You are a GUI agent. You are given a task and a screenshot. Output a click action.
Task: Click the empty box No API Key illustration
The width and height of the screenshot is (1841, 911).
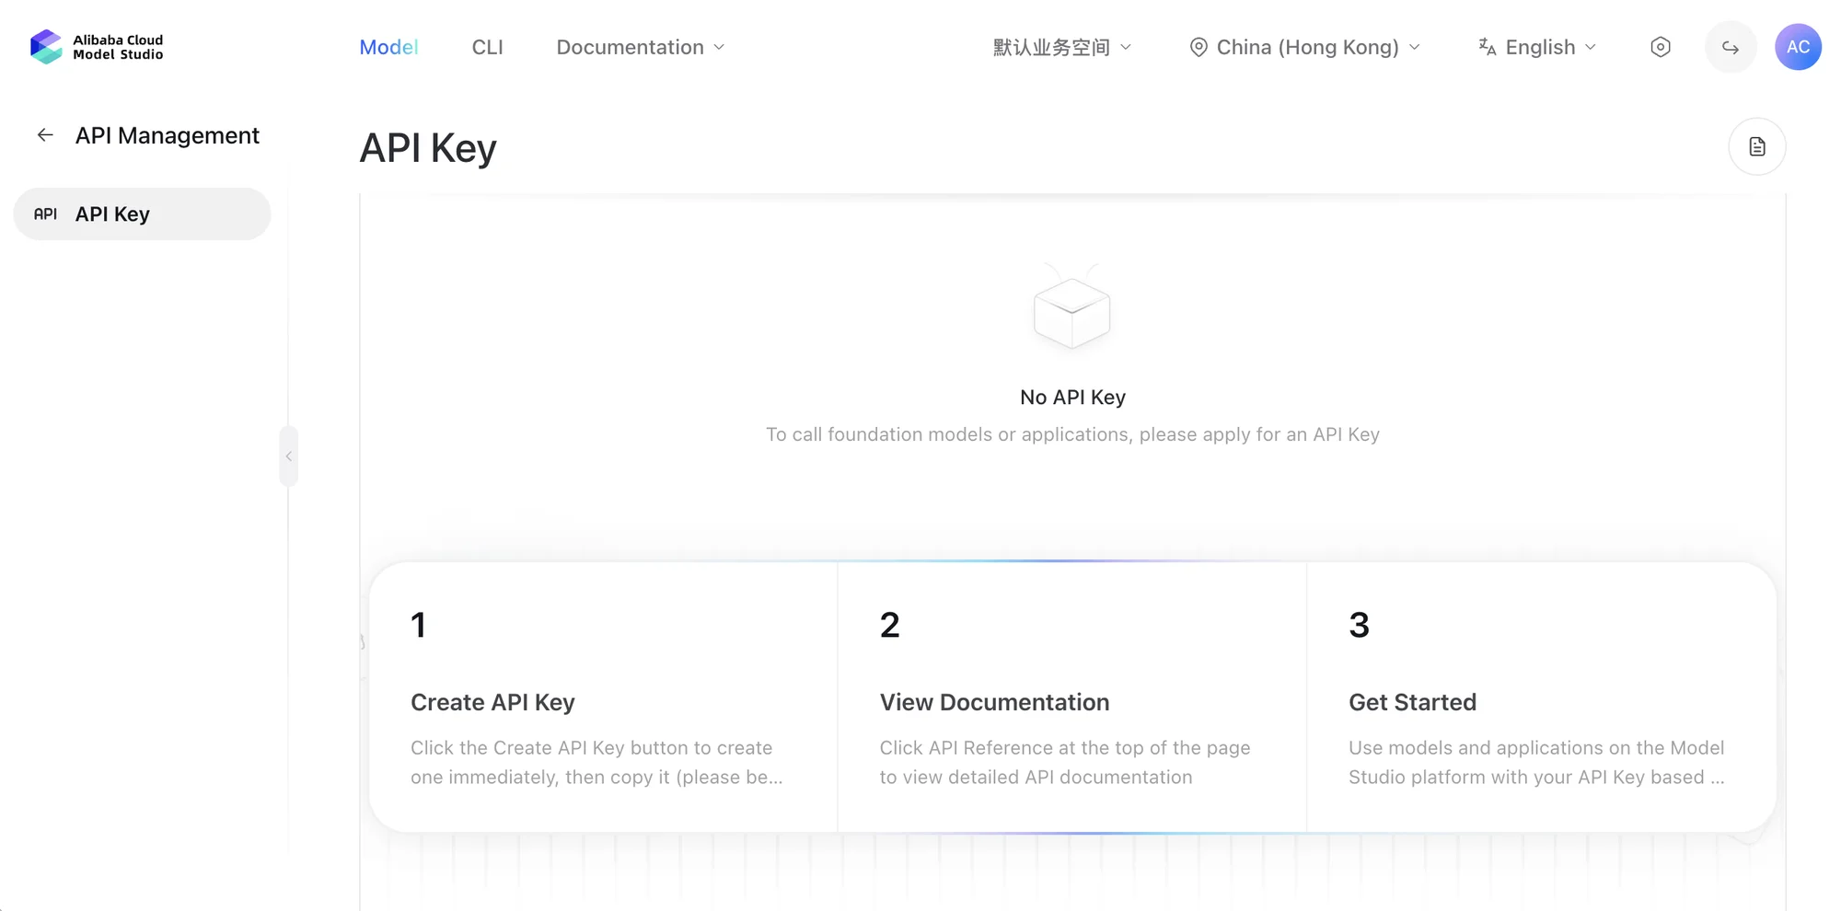point(1072,306)
